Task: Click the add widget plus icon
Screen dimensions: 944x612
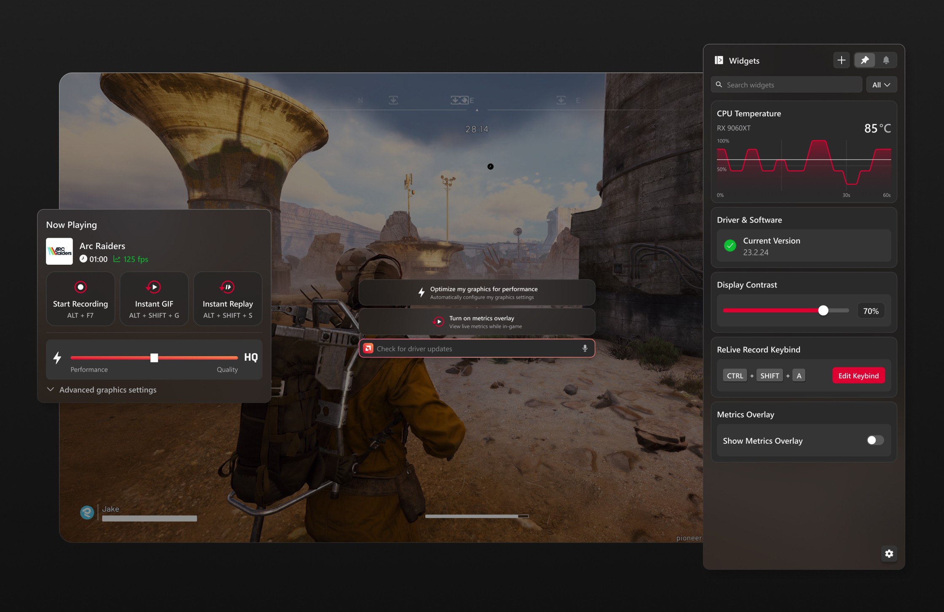Action: 841,60
